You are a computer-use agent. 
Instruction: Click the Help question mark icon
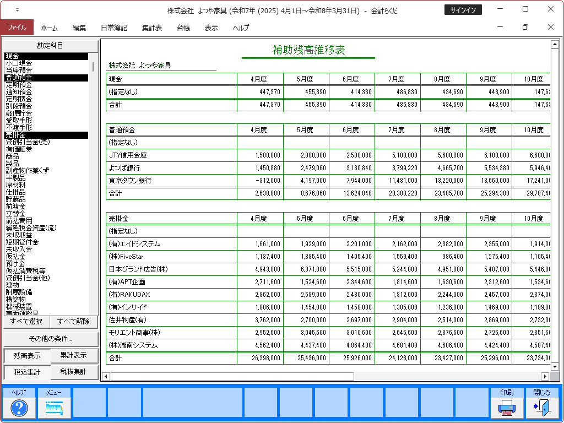point(19,408)
